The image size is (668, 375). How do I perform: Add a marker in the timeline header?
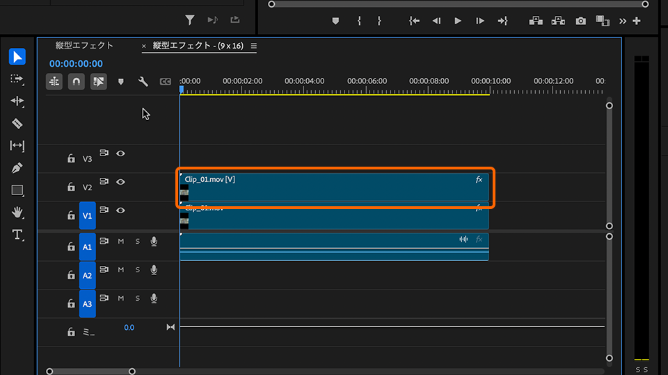120,82
